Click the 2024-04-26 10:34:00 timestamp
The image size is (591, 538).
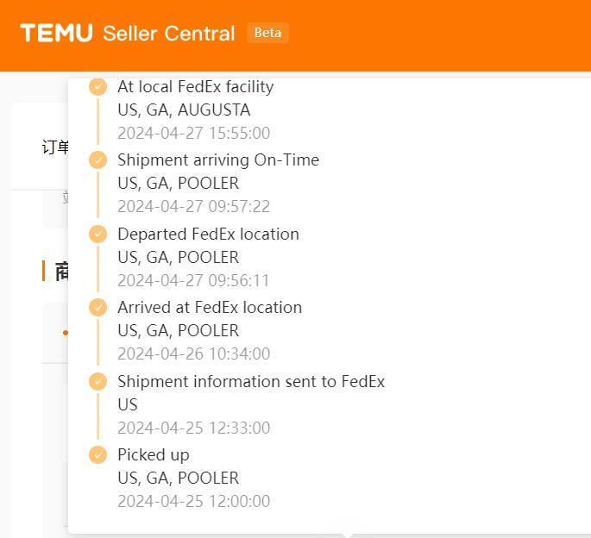[x=194, y=354]
